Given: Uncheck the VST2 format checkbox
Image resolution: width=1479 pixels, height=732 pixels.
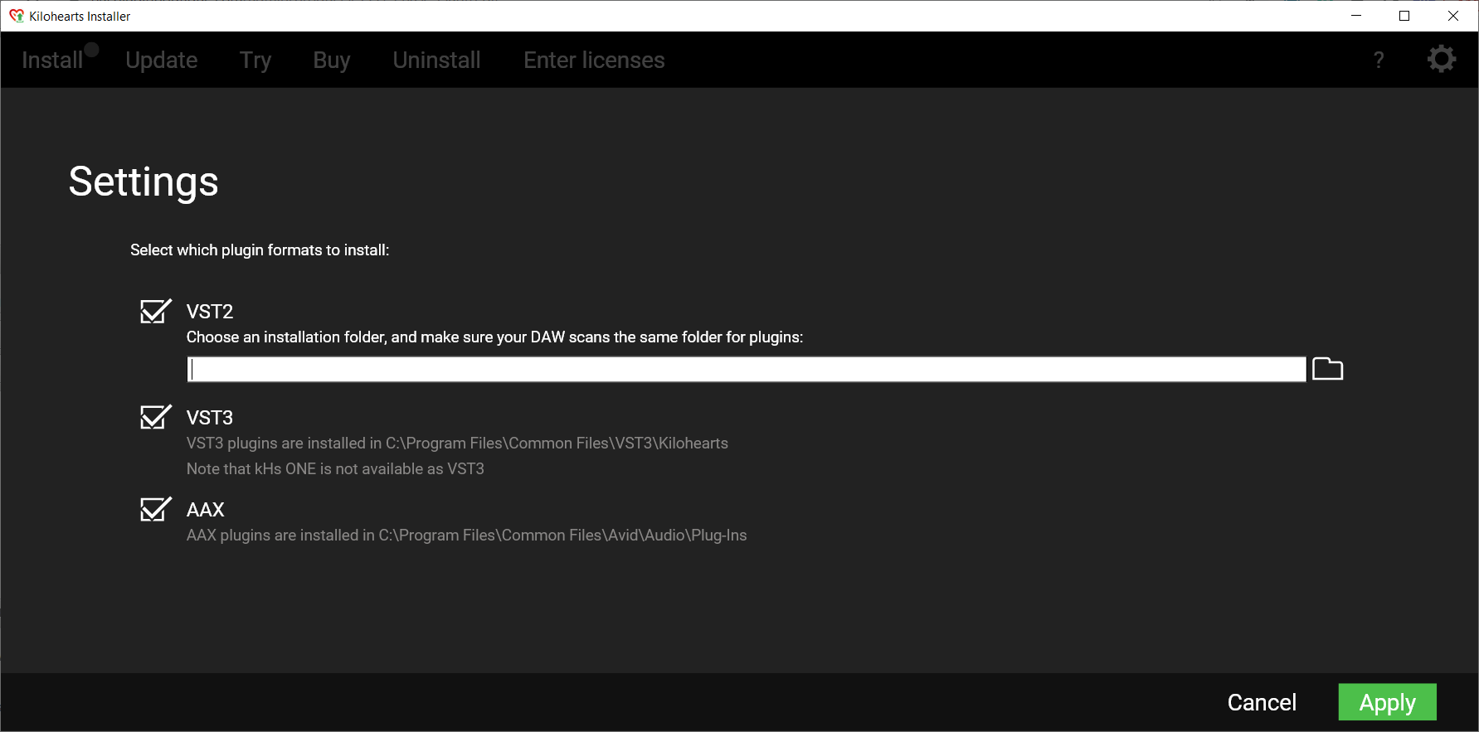Looking at the screenshot, I should 155,312.
